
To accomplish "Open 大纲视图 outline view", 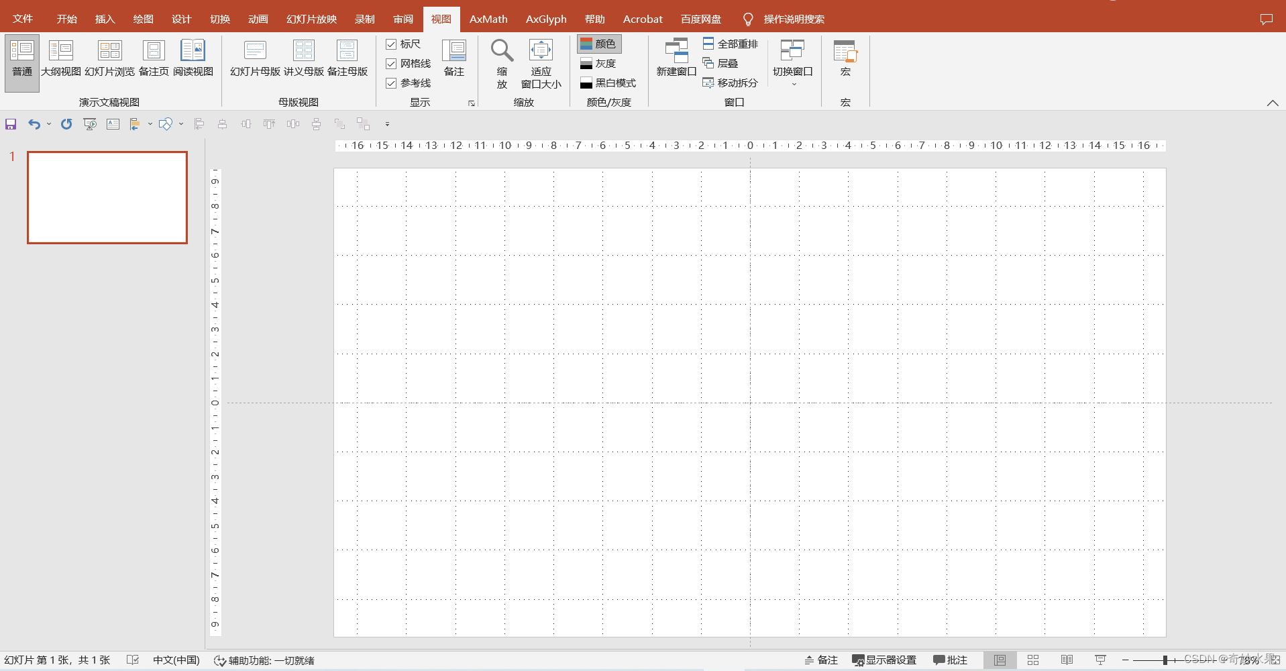I will pyautogui.click(x=61, y=59).
